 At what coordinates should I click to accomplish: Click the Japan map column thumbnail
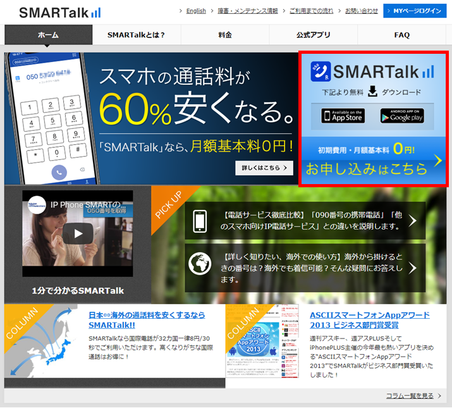tap(41, 341)
